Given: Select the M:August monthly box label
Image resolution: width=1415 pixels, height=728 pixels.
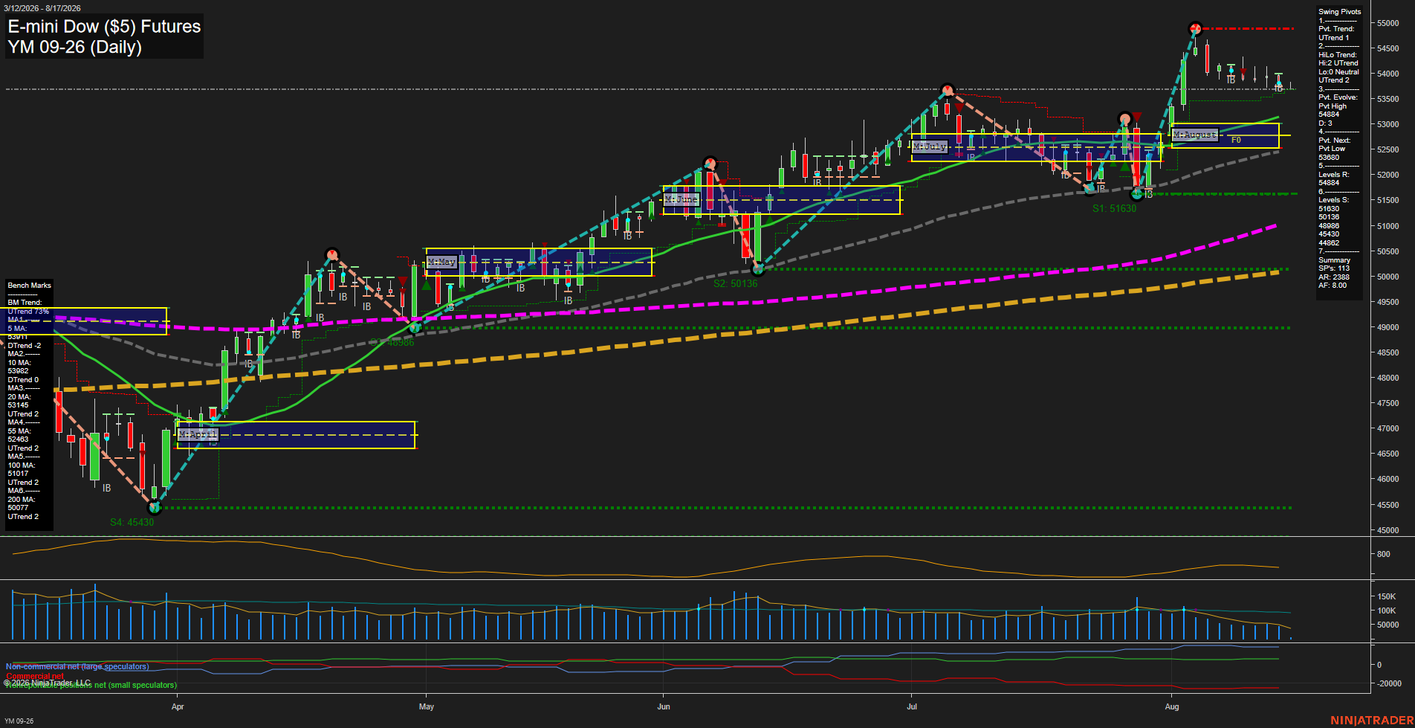Looking at the screenshot, I should click(1195, 135).
